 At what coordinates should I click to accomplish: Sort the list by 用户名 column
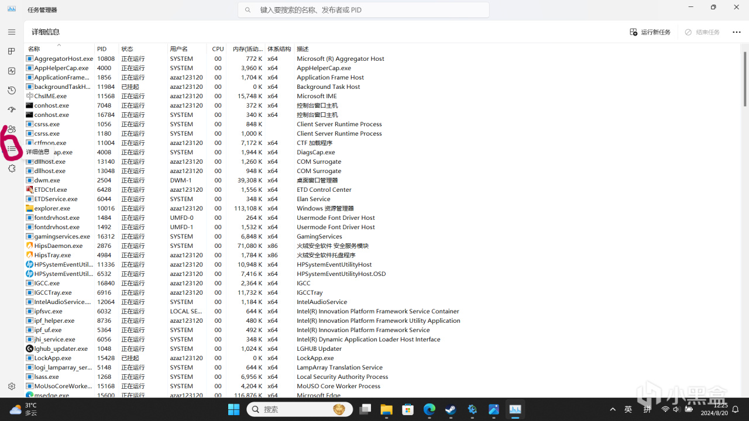point(179,49)
